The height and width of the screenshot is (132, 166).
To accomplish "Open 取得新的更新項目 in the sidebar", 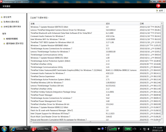I will point(11,22).
